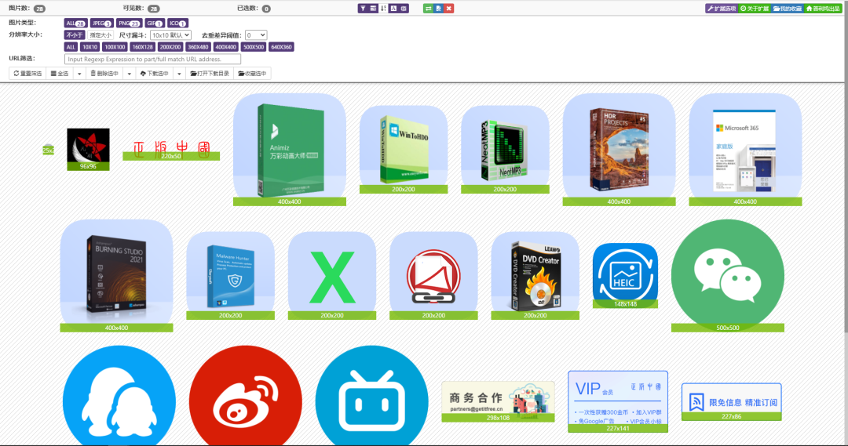Click the 删除选中 delete selected button
The width and height of the screenshot is (848, 446).
[104, 74]
